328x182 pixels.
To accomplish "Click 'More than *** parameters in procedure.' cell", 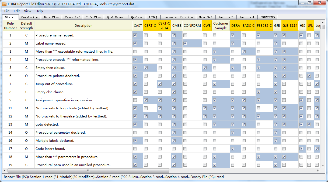I will click(x=83, y=157).
